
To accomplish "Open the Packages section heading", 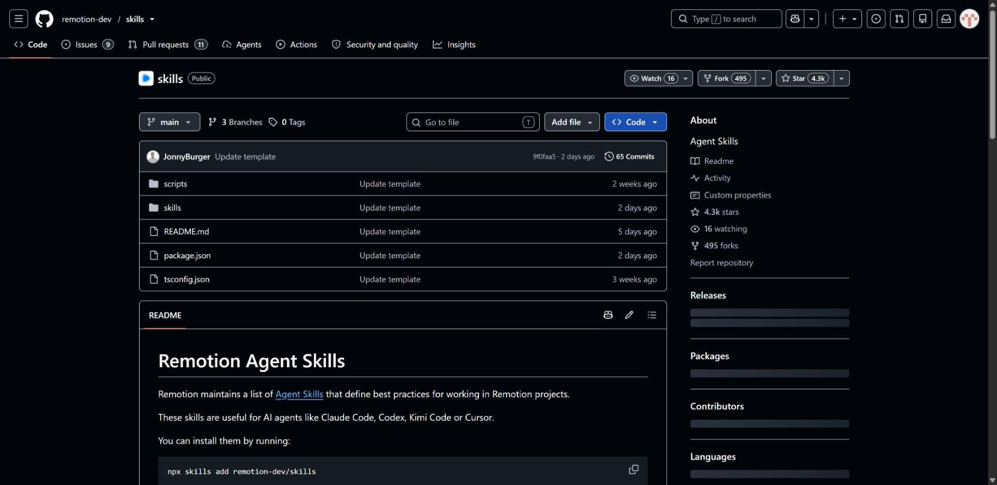I will [x=709, y=356].
